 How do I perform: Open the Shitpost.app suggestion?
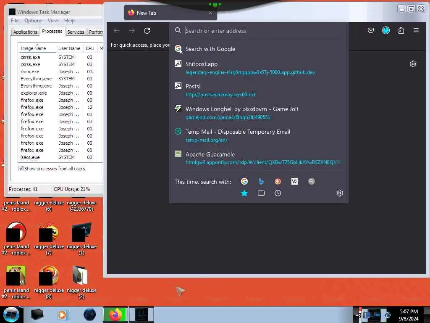pos(258,68)
